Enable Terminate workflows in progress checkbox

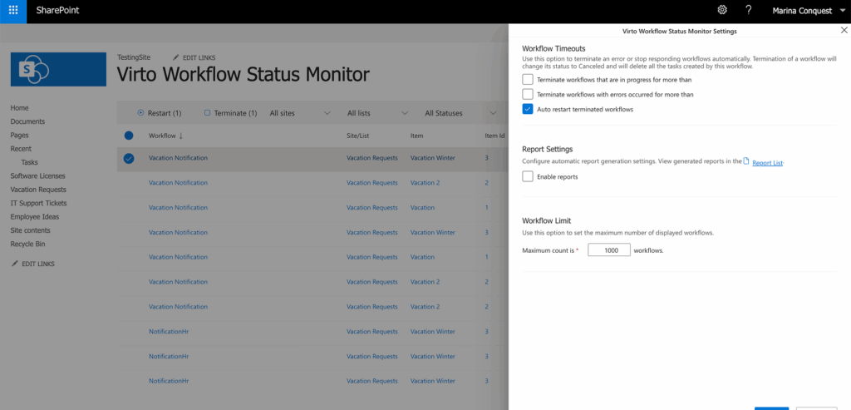528,79
